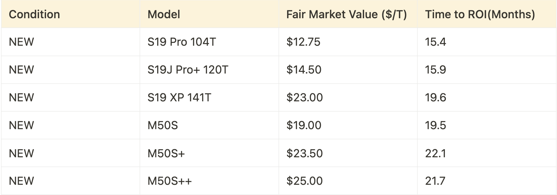Viewport: 557px width, 195px height.
Task: Click the Fair Market Value ($/T) header
Action: point(348,14)
